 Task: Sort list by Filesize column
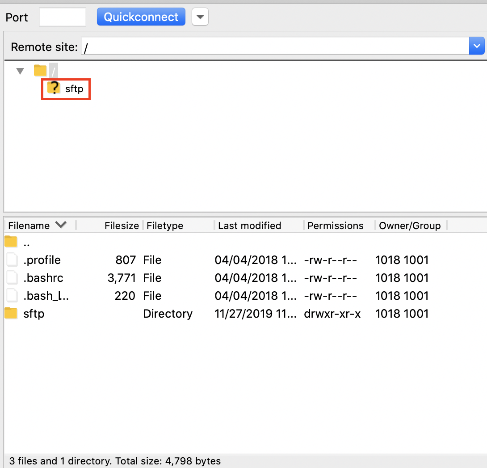[121, 225]
